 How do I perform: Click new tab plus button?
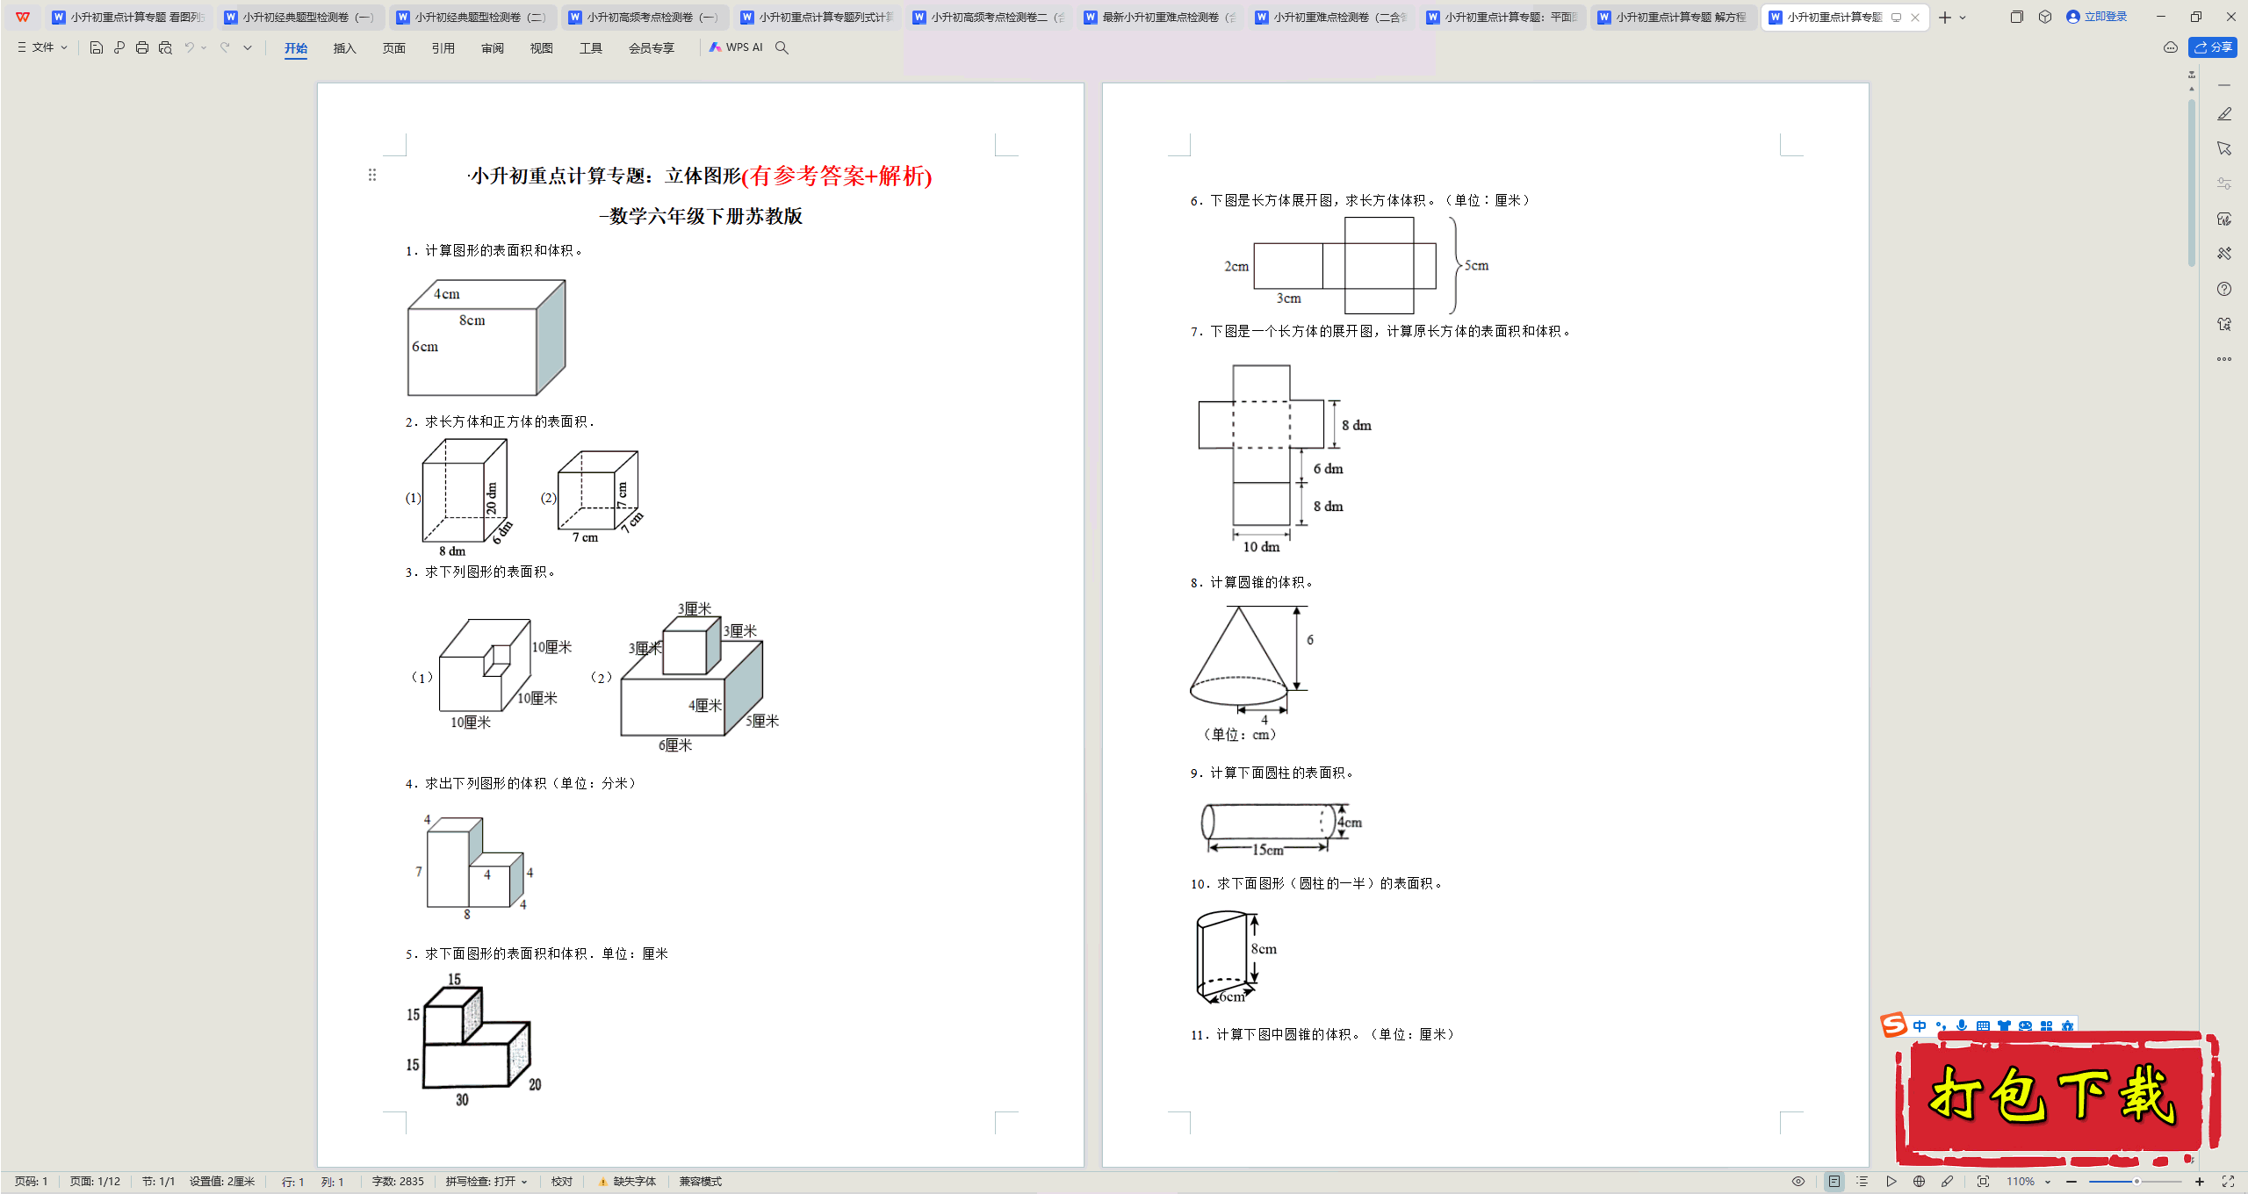tap(1944, 18)
